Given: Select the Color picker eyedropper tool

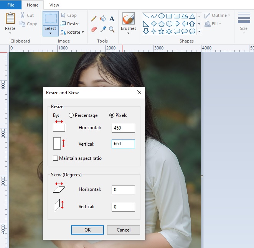Looking at the screenshot, I should pyautogui.click(x=103, y=30).
